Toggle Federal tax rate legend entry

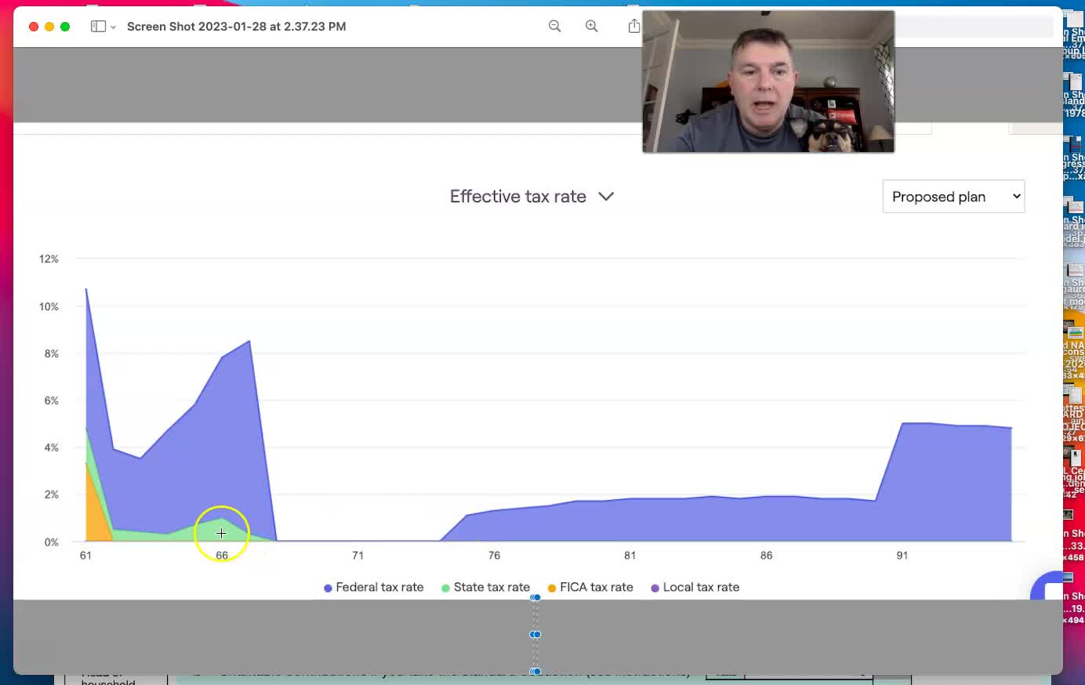click(374, 587)
